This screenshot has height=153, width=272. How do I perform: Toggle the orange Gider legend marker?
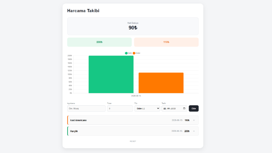pyautogui.click(x=134, y=53)
